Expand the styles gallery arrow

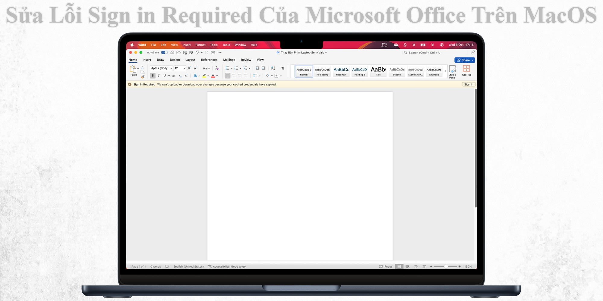pyautogui.click(x=446, y=71)
